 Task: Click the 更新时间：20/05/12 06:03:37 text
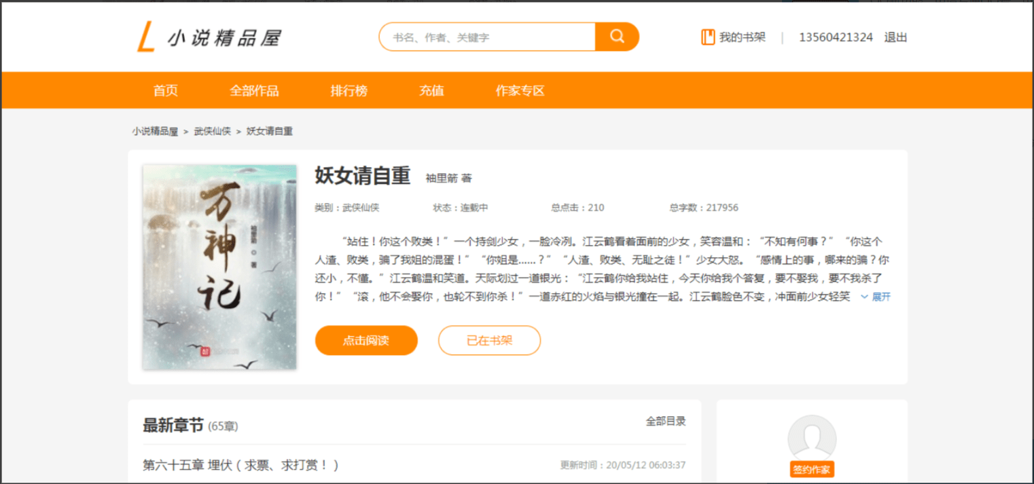pyautogui.click(x=623, y=466)
